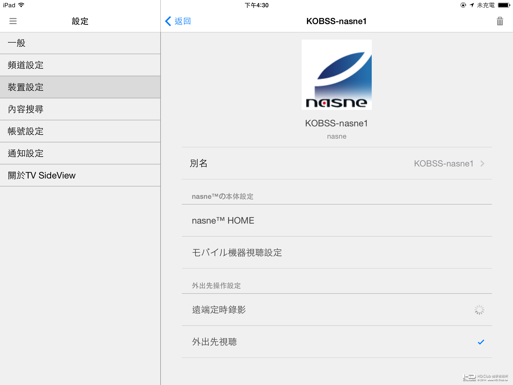
Task: Tap 返回 back link
Action: click(x=183, y=21)
